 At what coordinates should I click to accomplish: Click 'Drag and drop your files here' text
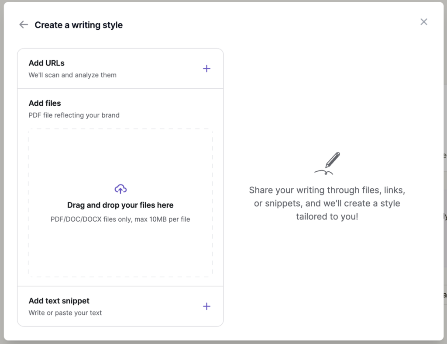[120, 205]
